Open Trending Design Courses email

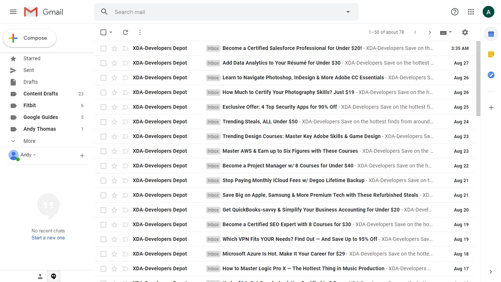(x=284, y=136)
